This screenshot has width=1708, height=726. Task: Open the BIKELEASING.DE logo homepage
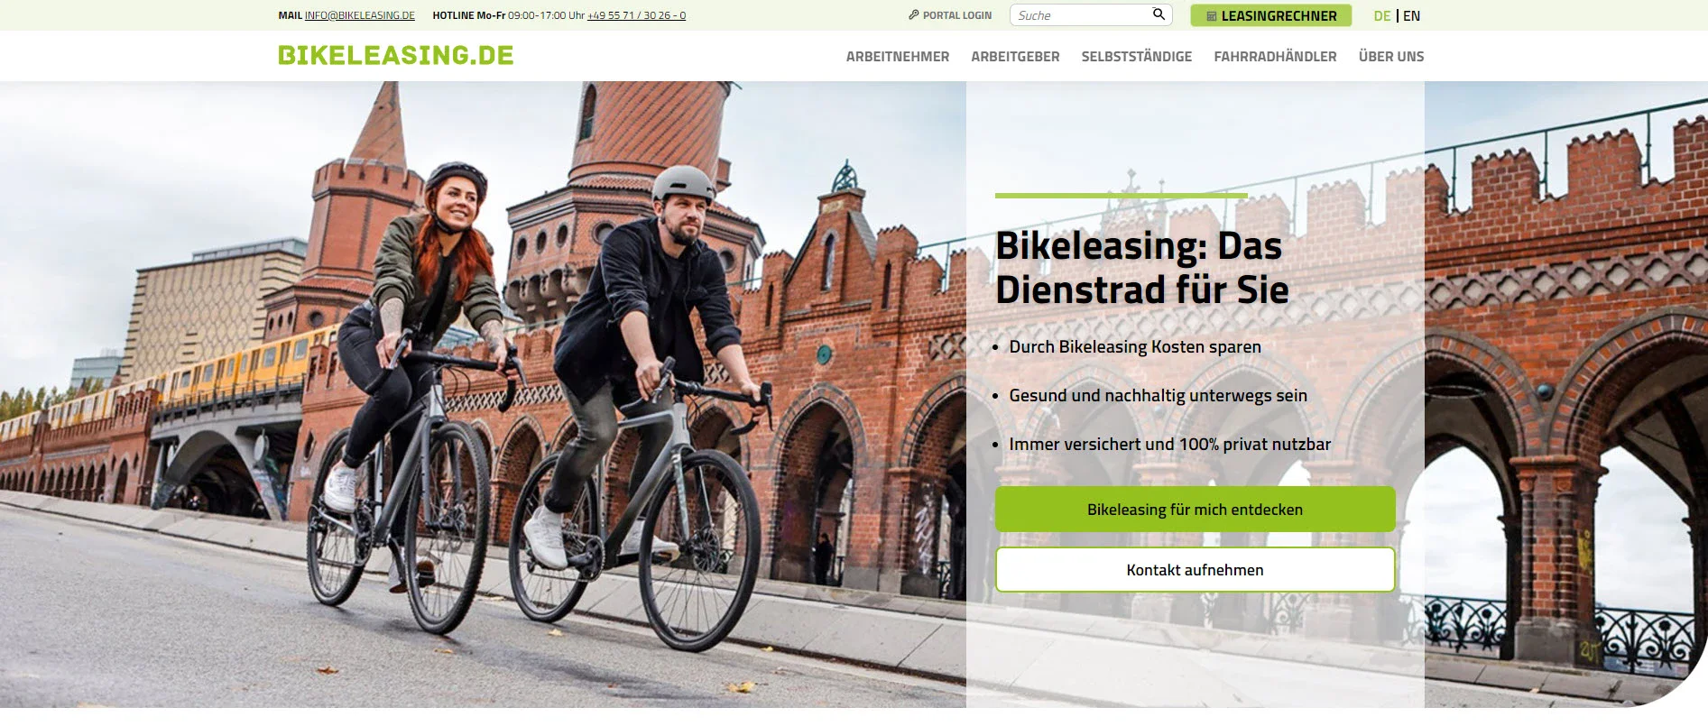pyautogui.click(x=395, y=56)
